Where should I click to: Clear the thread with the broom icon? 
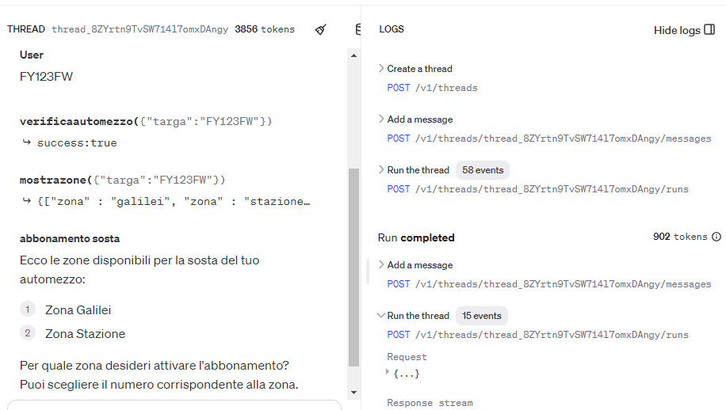pyautogui.click(x=321, y=29)
